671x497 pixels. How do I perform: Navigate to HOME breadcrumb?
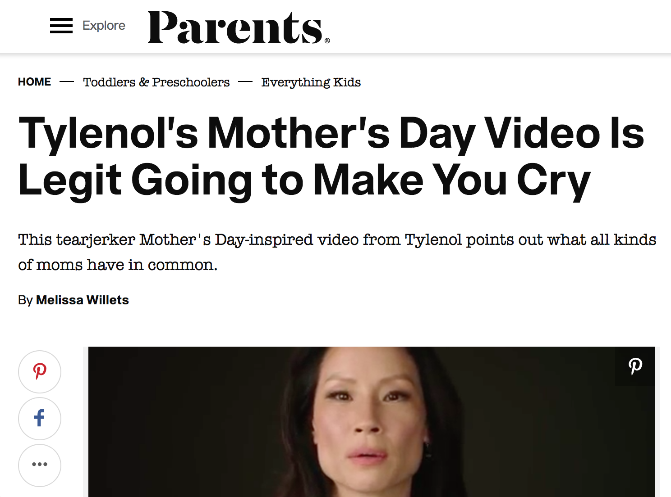(x=35, y=82)
